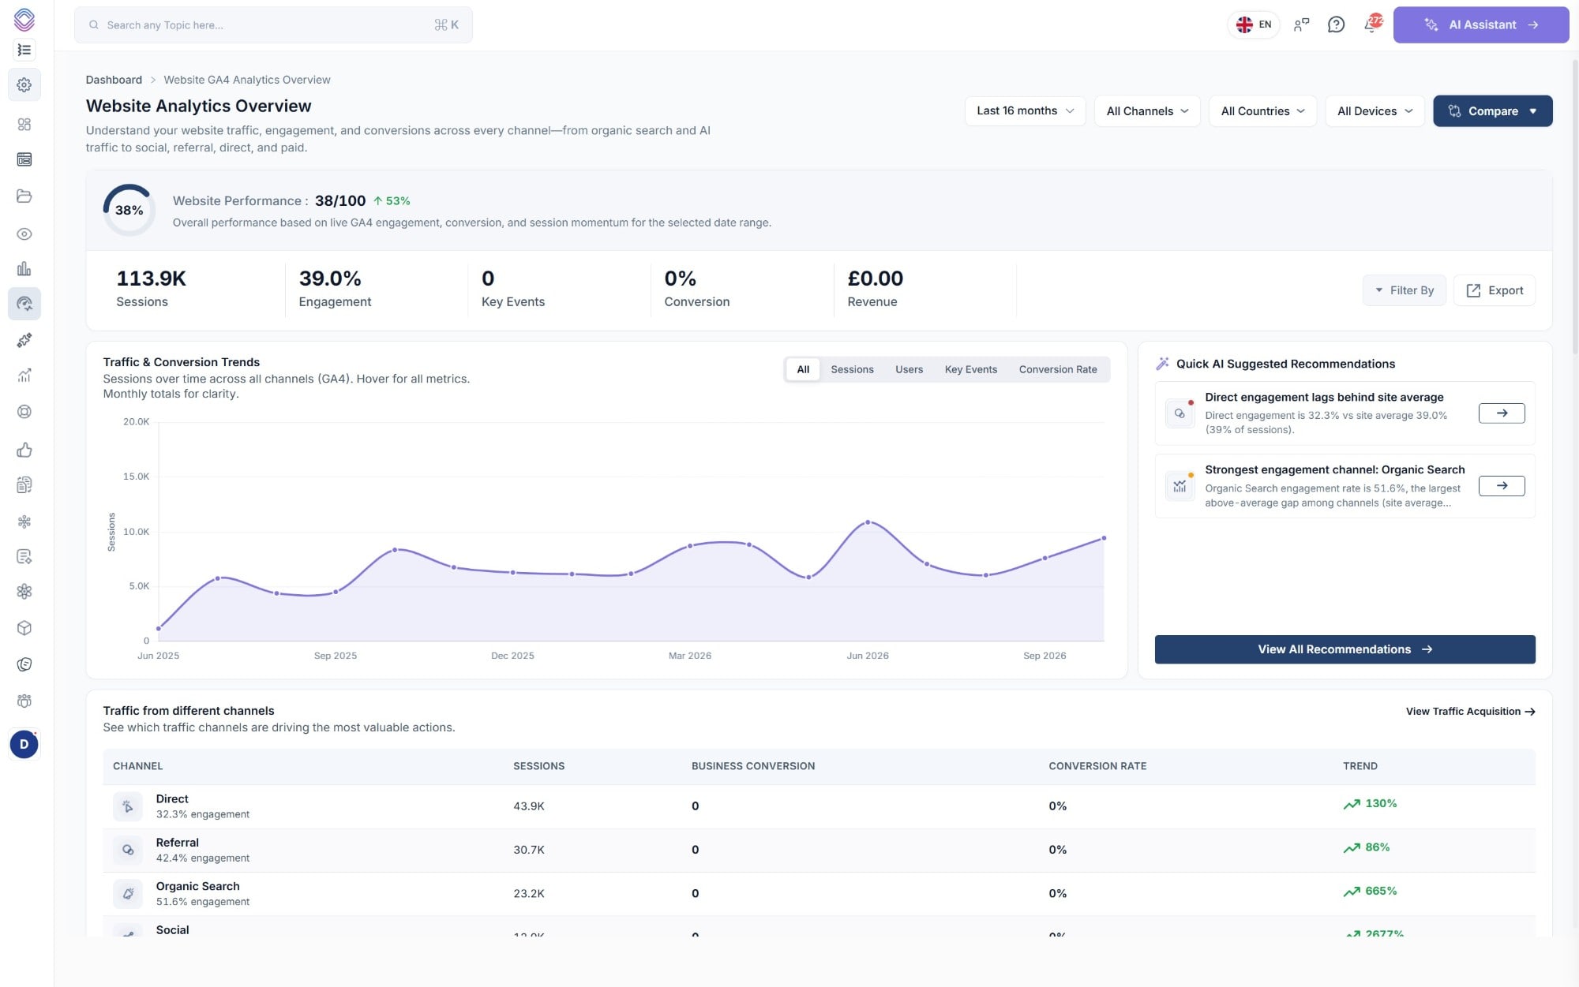Screen dimensions: 1579x987
Task: Open the growth trend chart sidebar icon
Action: [24, 376]
